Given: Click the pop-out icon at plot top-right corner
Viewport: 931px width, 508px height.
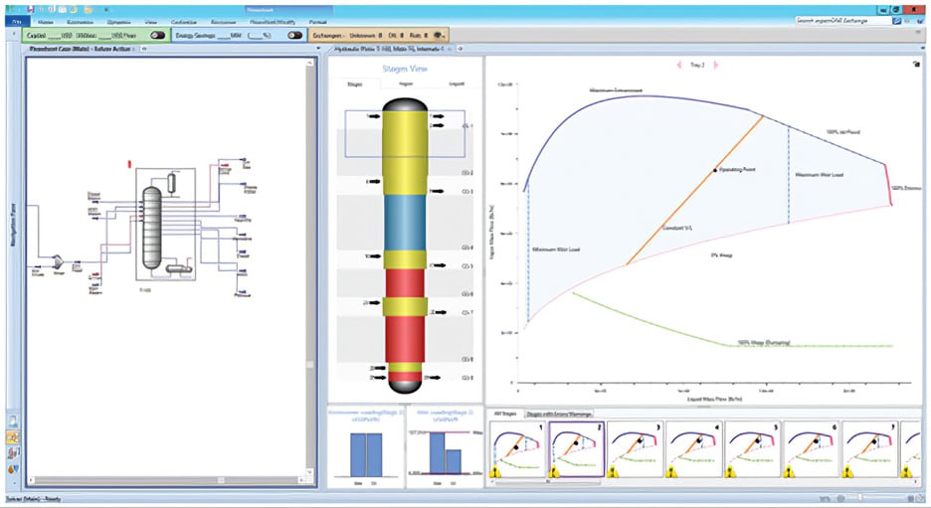Looking at the screenshot, I should [x=916, y=65].
